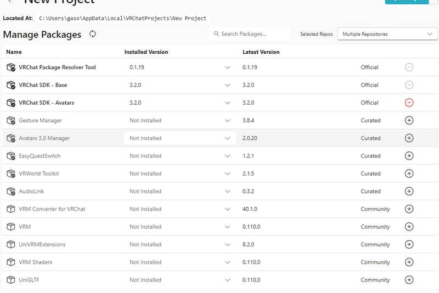Select the VRM Converter for VRChat name
Viewport: 439px width, 293px height.
click(x=52, y=209)
